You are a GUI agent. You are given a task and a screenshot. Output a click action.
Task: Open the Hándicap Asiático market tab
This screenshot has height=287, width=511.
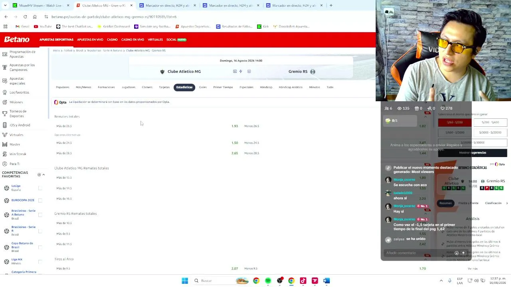click(291, 87)
